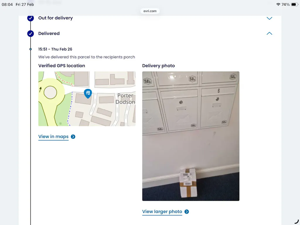Open the View larger photo link
The height and width of the screenshot is (225, 300).
click(x=162, y=212)
